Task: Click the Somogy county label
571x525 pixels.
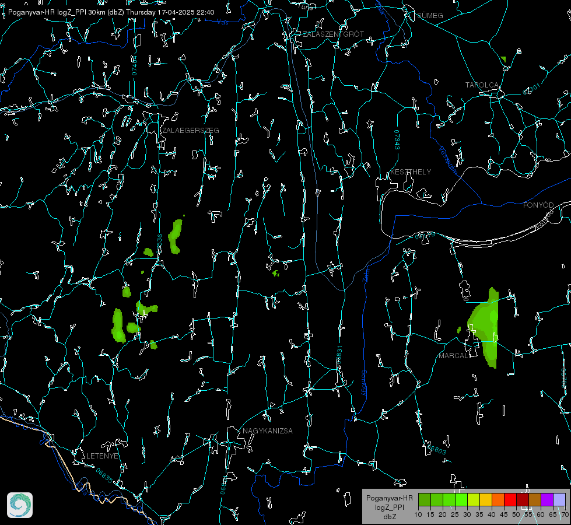Action: (x=363, y=383)
